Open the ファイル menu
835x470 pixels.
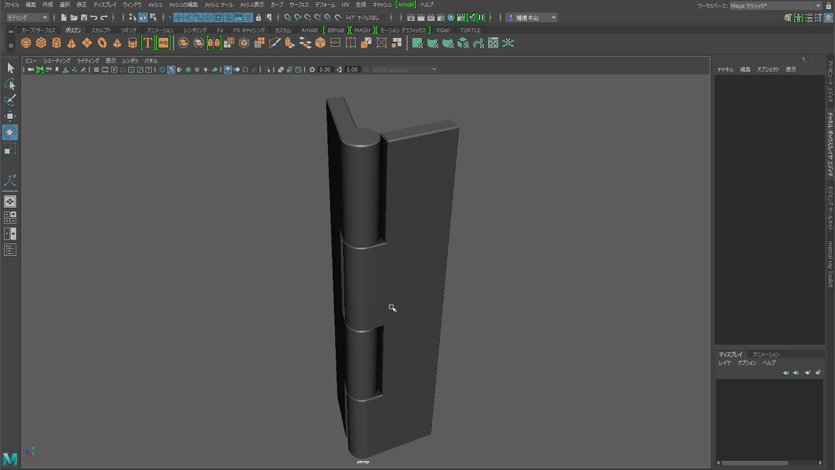click(x=12, y=5)
